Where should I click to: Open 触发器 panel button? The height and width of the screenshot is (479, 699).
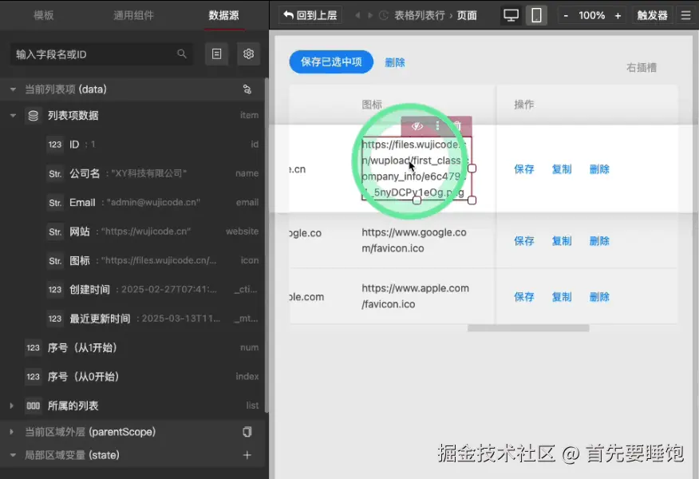click(652, 15)
